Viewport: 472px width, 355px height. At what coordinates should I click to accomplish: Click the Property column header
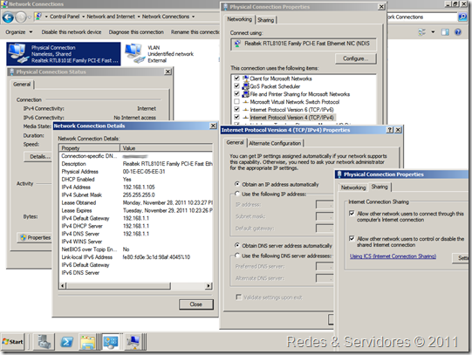[x=89, y=148]
